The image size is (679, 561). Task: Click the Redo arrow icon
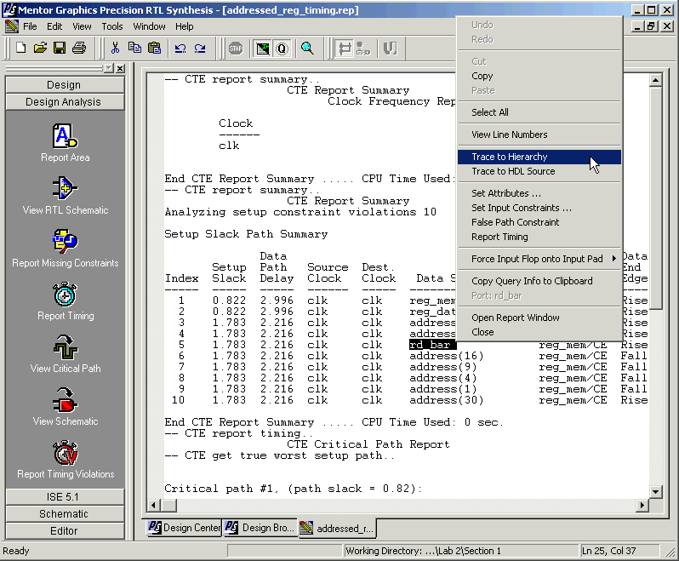[200, 48]
